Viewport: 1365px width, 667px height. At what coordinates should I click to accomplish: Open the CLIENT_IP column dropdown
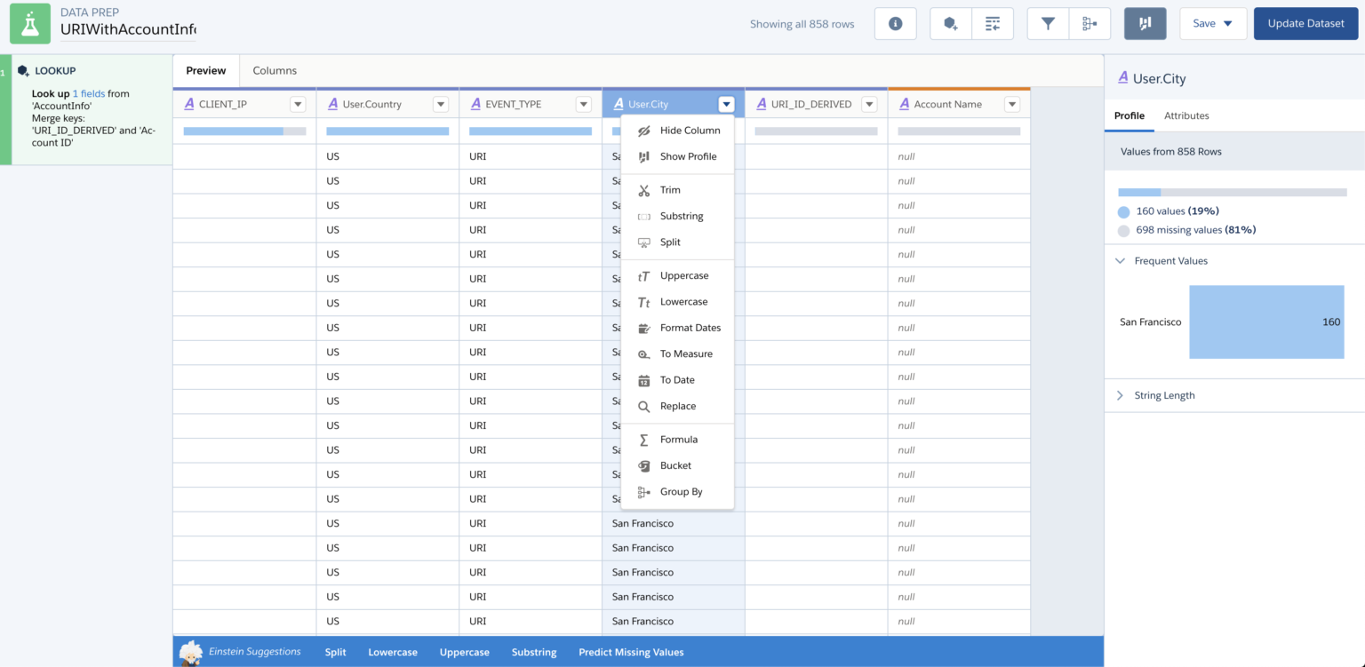298,104
